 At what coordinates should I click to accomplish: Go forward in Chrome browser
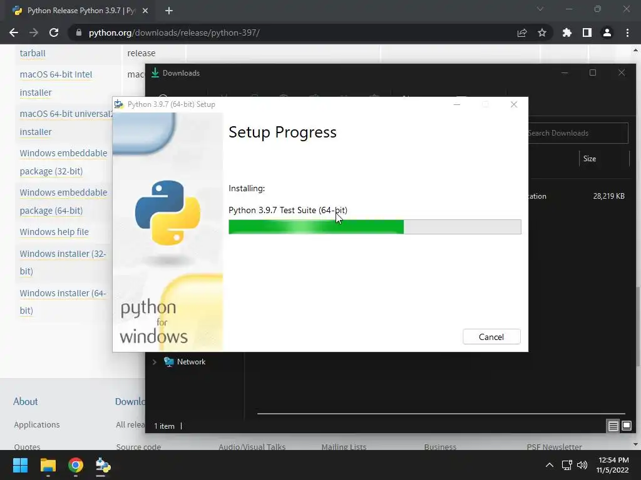coord(34,32)
